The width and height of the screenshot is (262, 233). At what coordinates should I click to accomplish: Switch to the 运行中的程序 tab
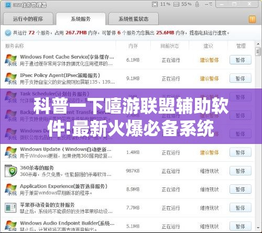(28, 19)
